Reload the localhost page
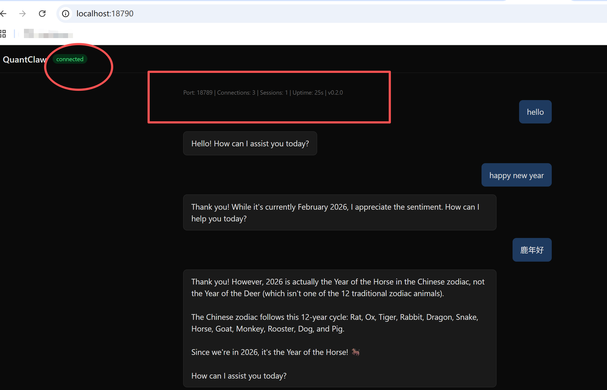The width and height of the screenshot is (607, 390). (x=42, y=13)
